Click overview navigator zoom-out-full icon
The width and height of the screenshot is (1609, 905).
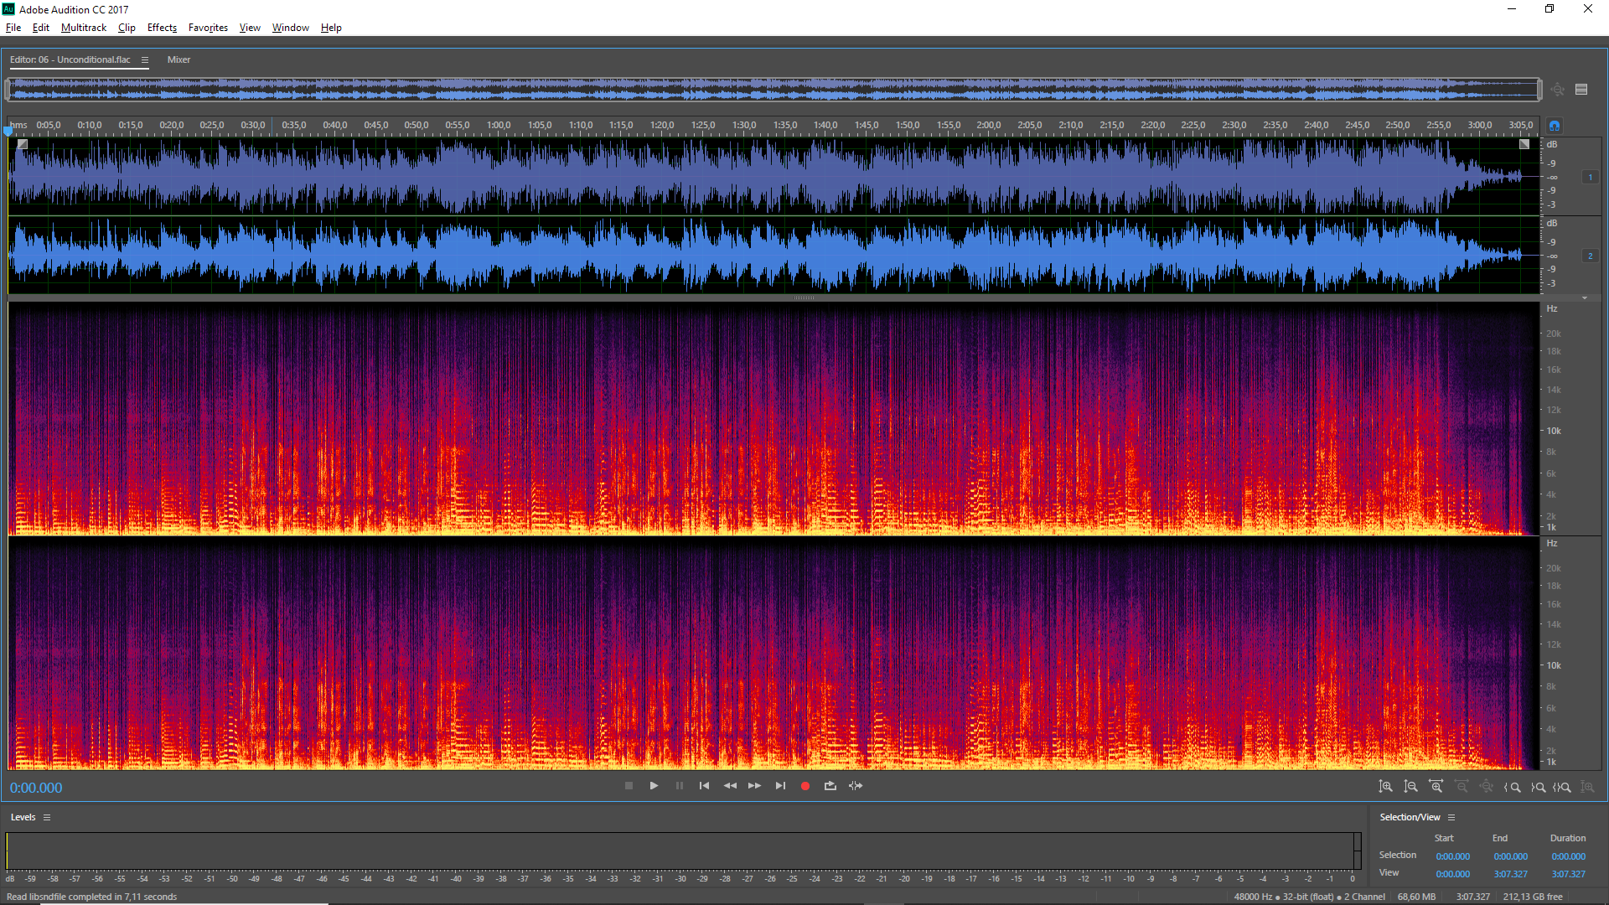pyautogui.click(x=1557, y=90)
